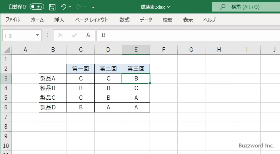The image size is (280, 154).
Task: Select column E header
Action: (x=136, y=50)
